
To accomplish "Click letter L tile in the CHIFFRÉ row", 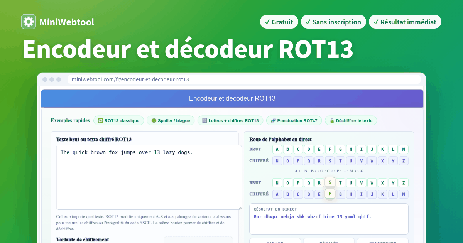I will (x=393, y=194).
